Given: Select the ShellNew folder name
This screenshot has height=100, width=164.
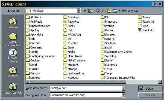Looking at the screenshot, I should (x=110, y=43).
